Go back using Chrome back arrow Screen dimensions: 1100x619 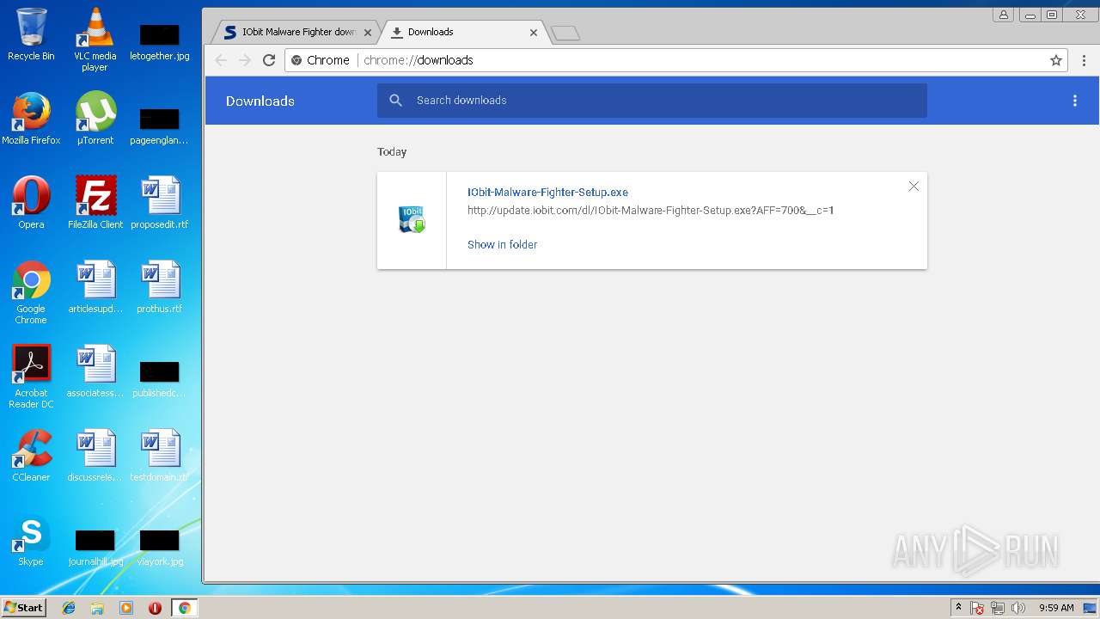221,60
